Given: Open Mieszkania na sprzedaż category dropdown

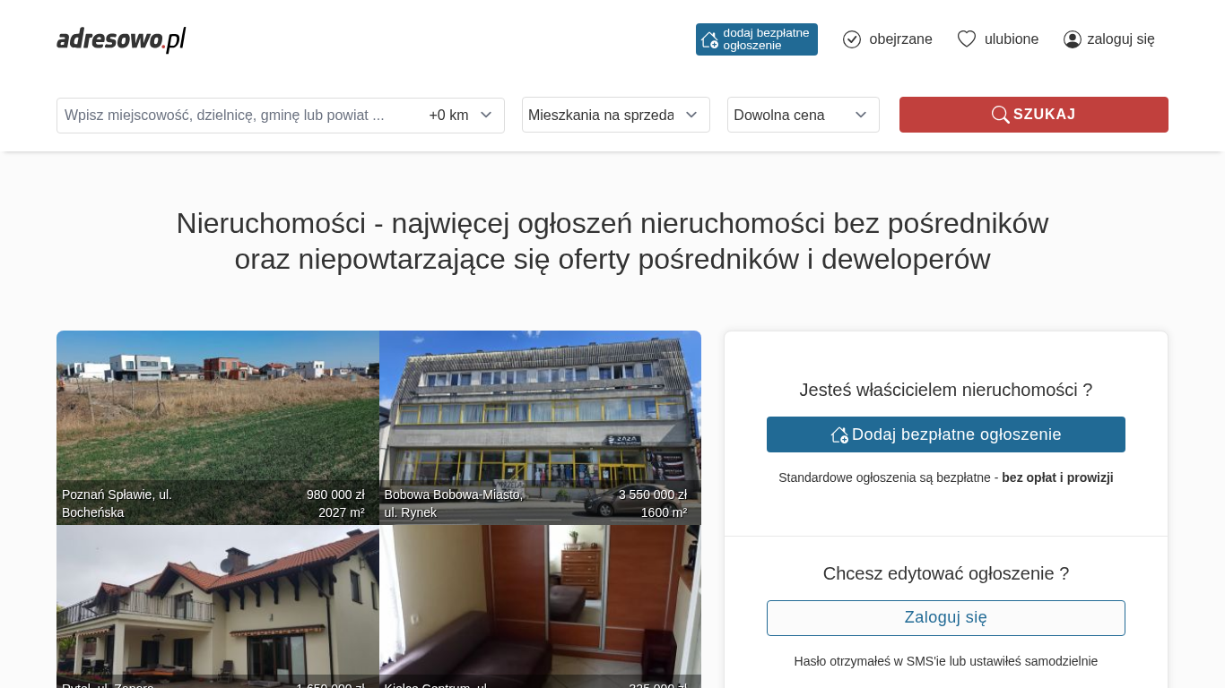Looking at the screenshot, I should pyautogui.click(x=616, y=115).
